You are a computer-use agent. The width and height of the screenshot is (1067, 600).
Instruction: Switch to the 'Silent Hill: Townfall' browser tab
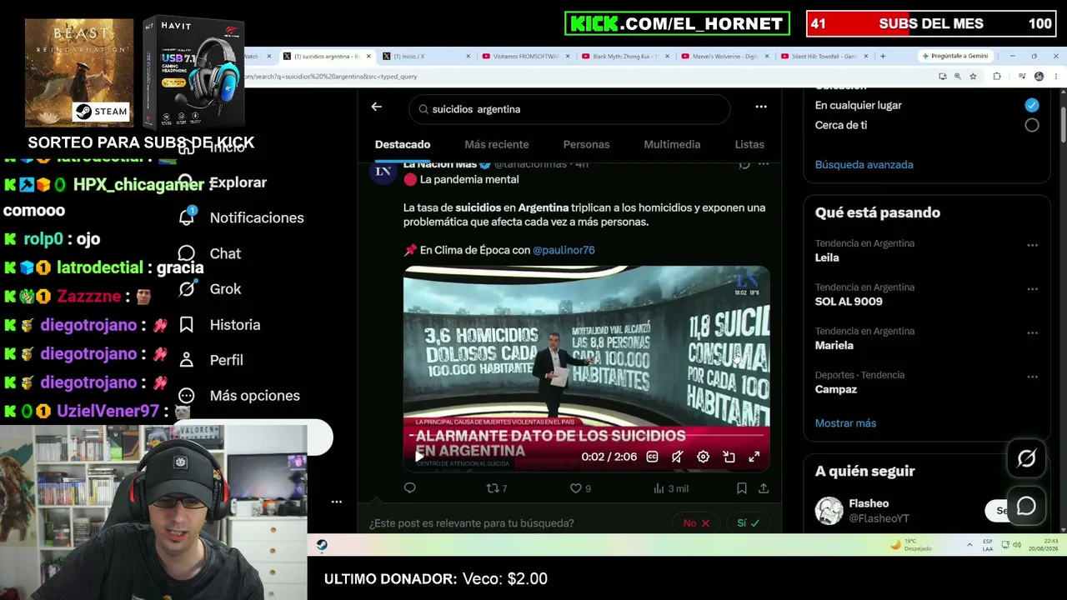click(823, 56)
